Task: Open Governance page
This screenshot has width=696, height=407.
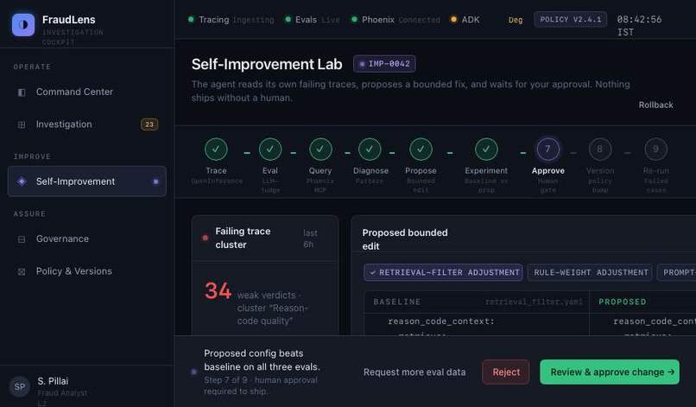Action: (87, 239)
